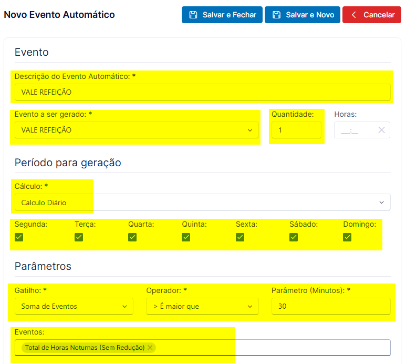Open the Evento a ser gerado dropdown
The image size is (406, 364).
pos(137,130)
